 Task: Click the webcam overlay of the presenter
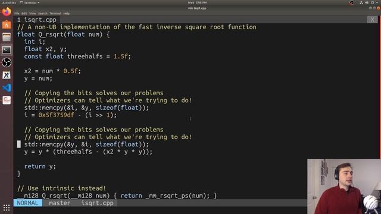point(344,186)
